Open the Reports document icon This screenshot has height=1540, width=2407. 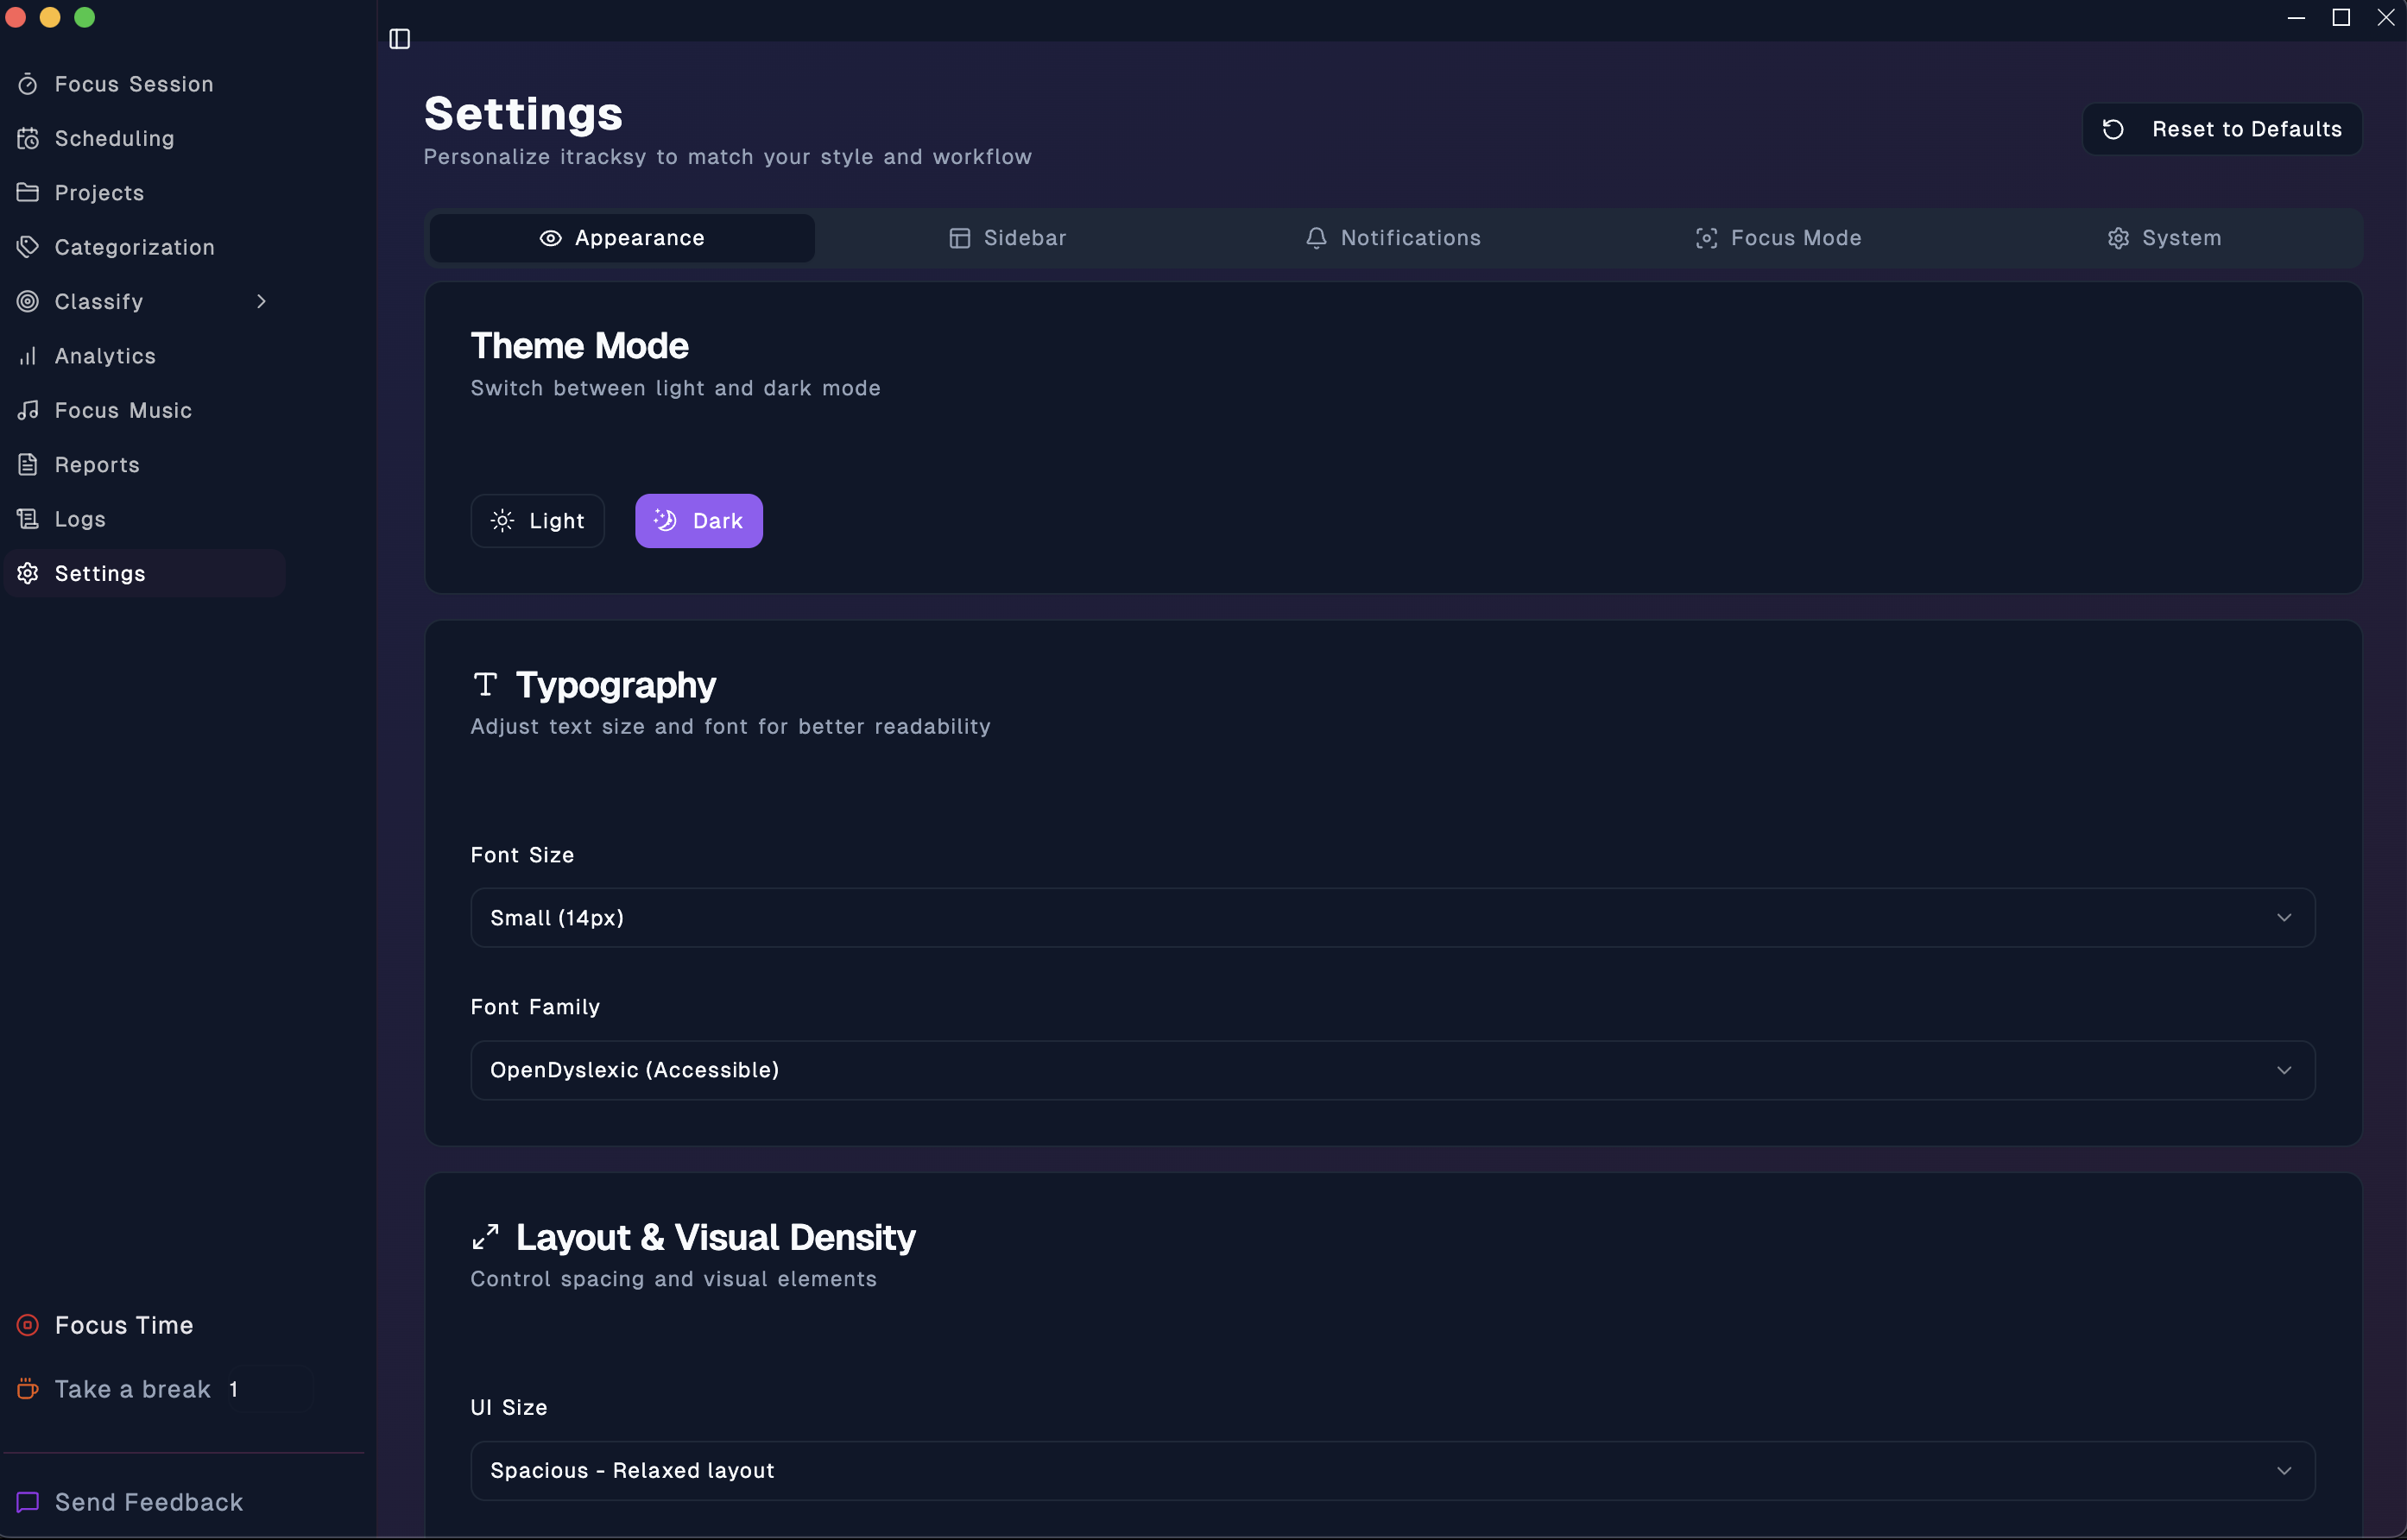[x=28, y=464]
